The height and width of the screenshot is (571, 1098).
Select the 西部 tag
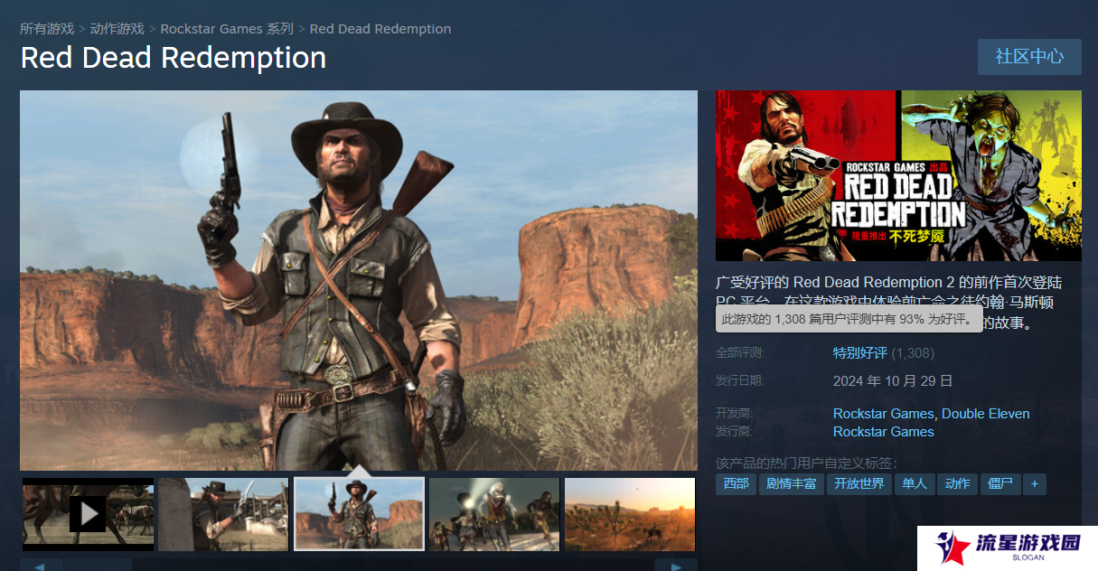coord(736,483)
